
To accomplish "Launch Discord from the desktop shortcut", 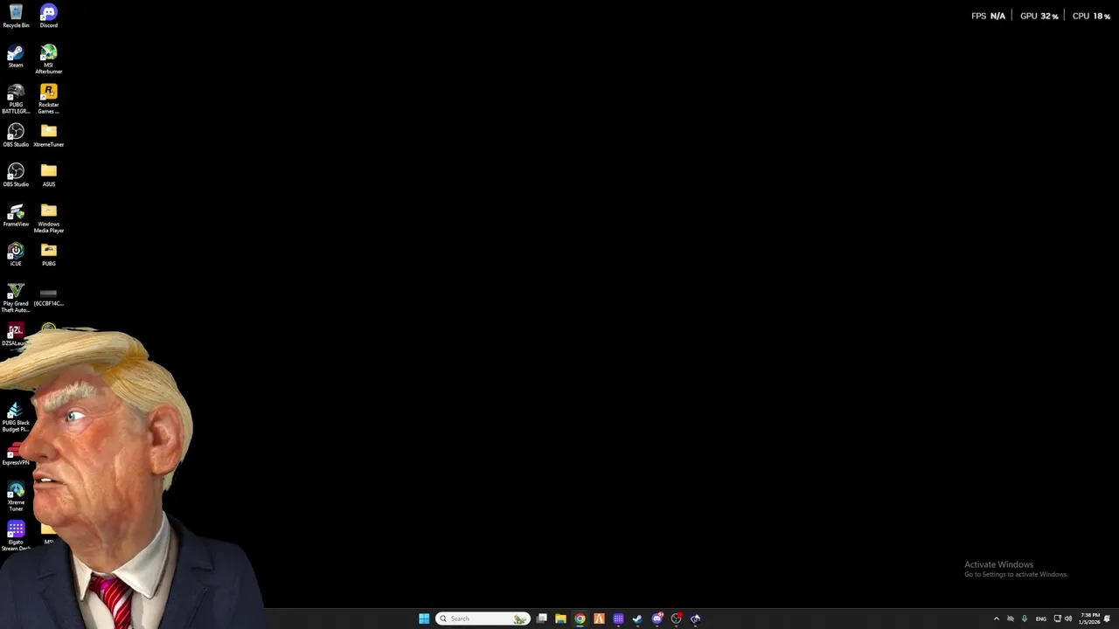I will coord(49,16).
